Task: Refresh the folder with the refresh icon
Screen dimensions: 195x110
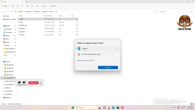Action: [156, 12]
